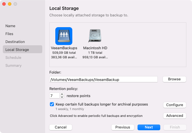Click Browse to choose a folder
Screen dimensions: 192x133
(174, 79)
